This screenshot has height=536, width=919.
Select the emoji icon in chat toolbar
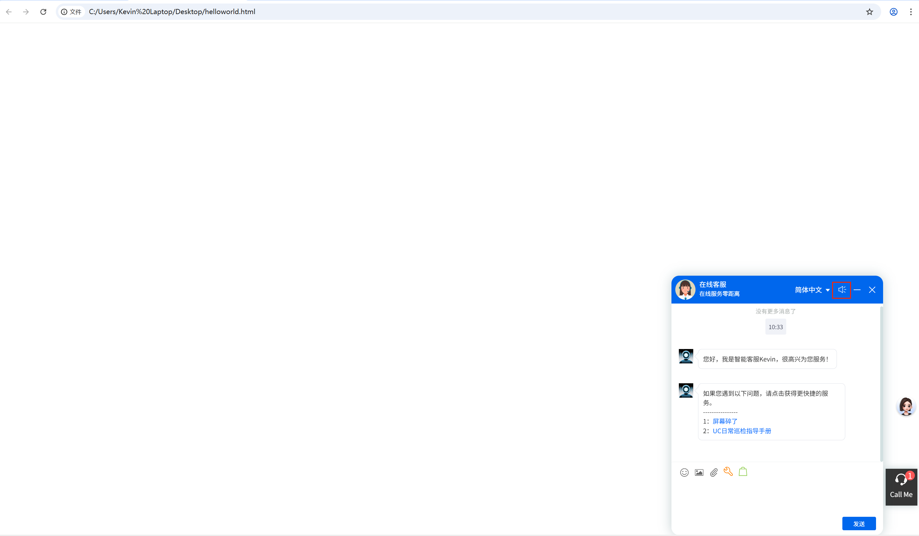tap(684, 472)
